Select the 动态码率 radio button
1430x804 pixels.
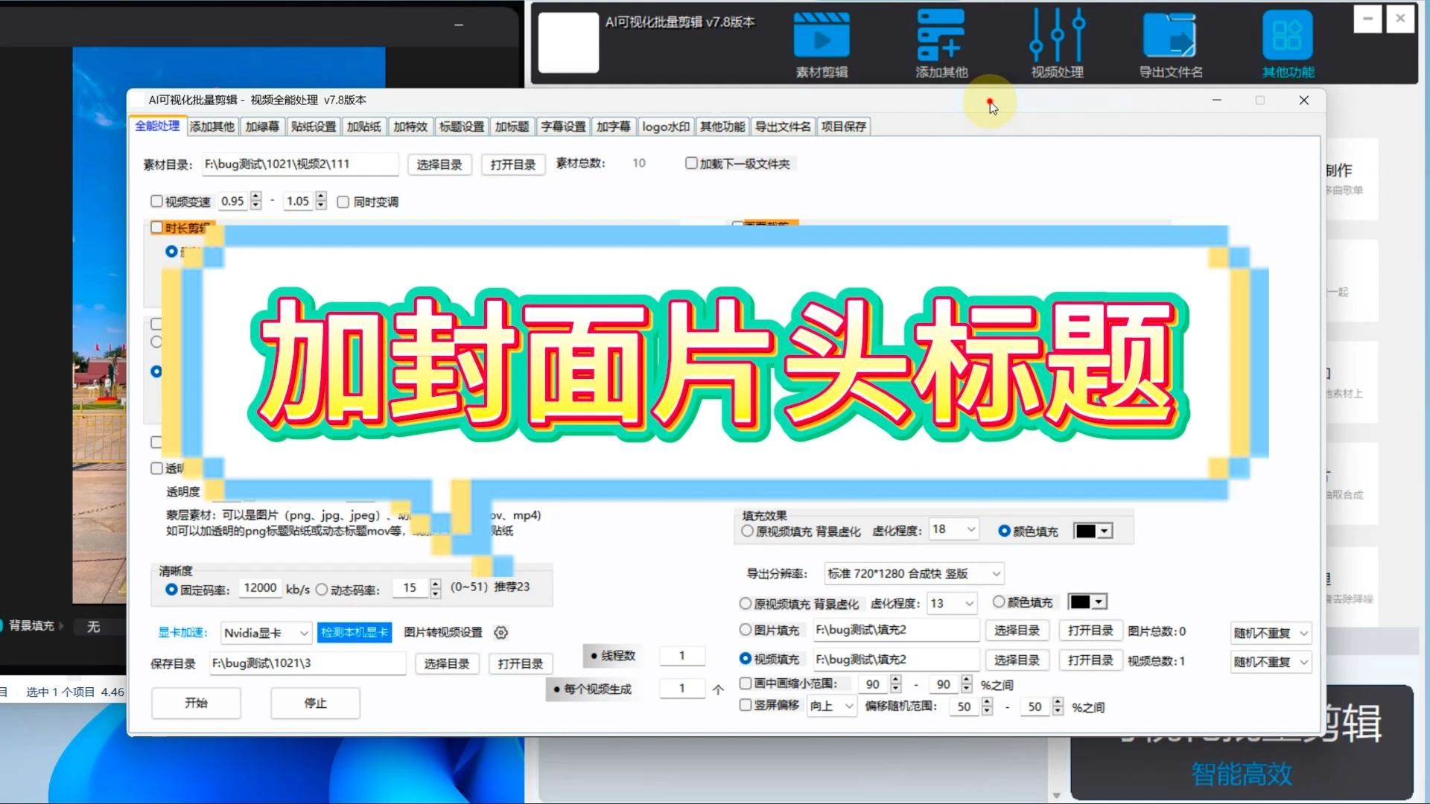(322, 589)
